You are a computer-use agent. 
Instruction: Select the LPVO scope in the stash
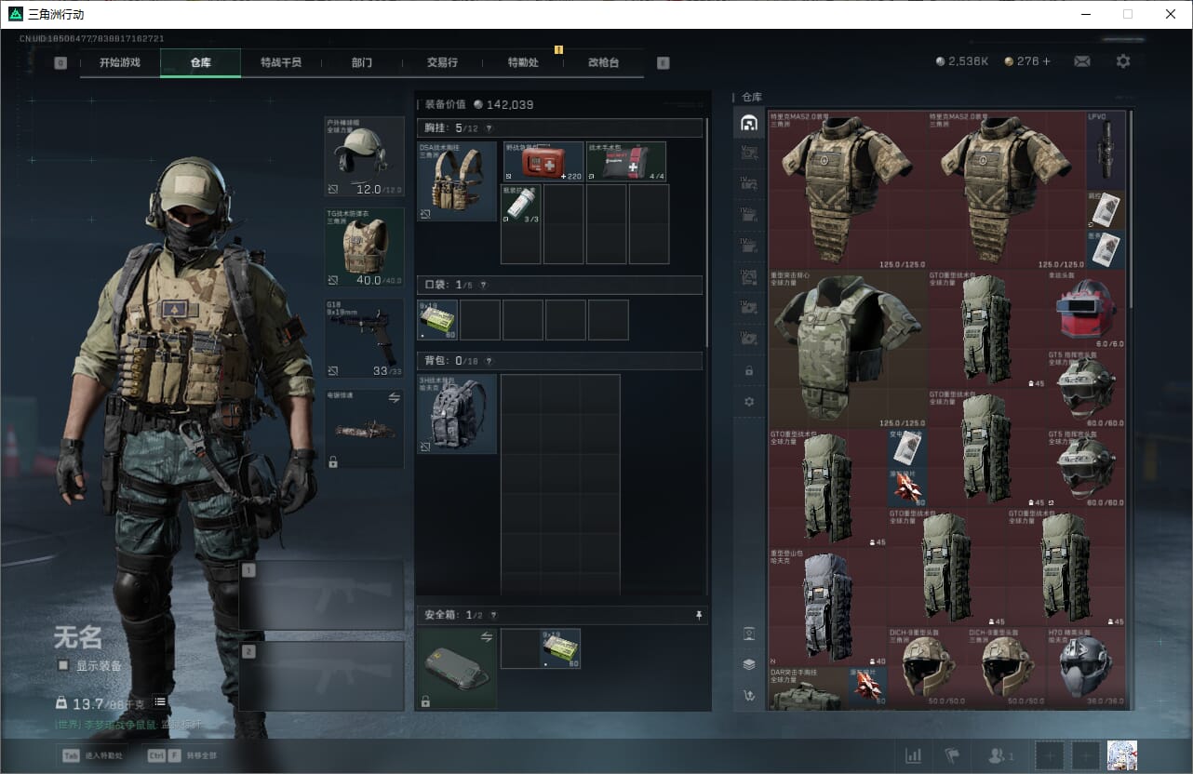click(x=1106, y=151)
